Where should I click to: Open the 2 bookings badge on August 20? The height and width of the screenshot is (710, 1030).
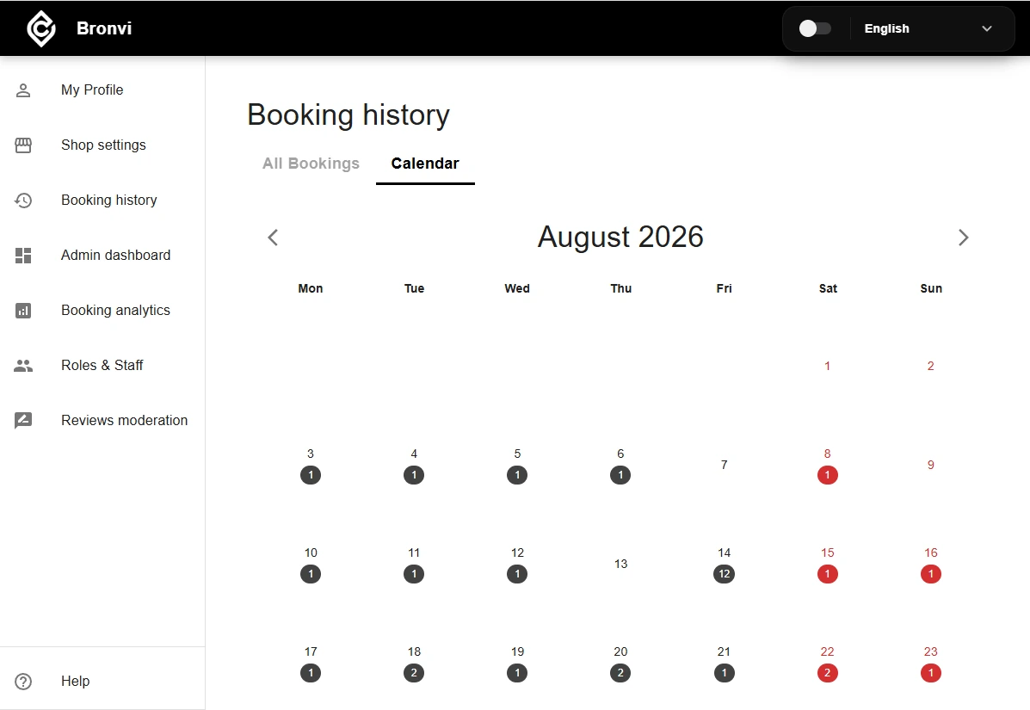[620, 673]
